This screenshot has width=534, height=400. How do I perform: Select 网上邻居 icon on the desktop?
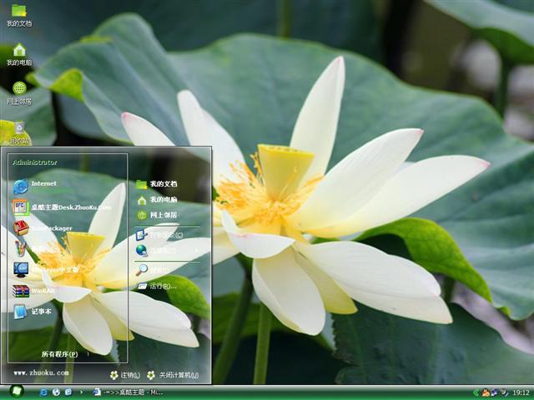18,92
